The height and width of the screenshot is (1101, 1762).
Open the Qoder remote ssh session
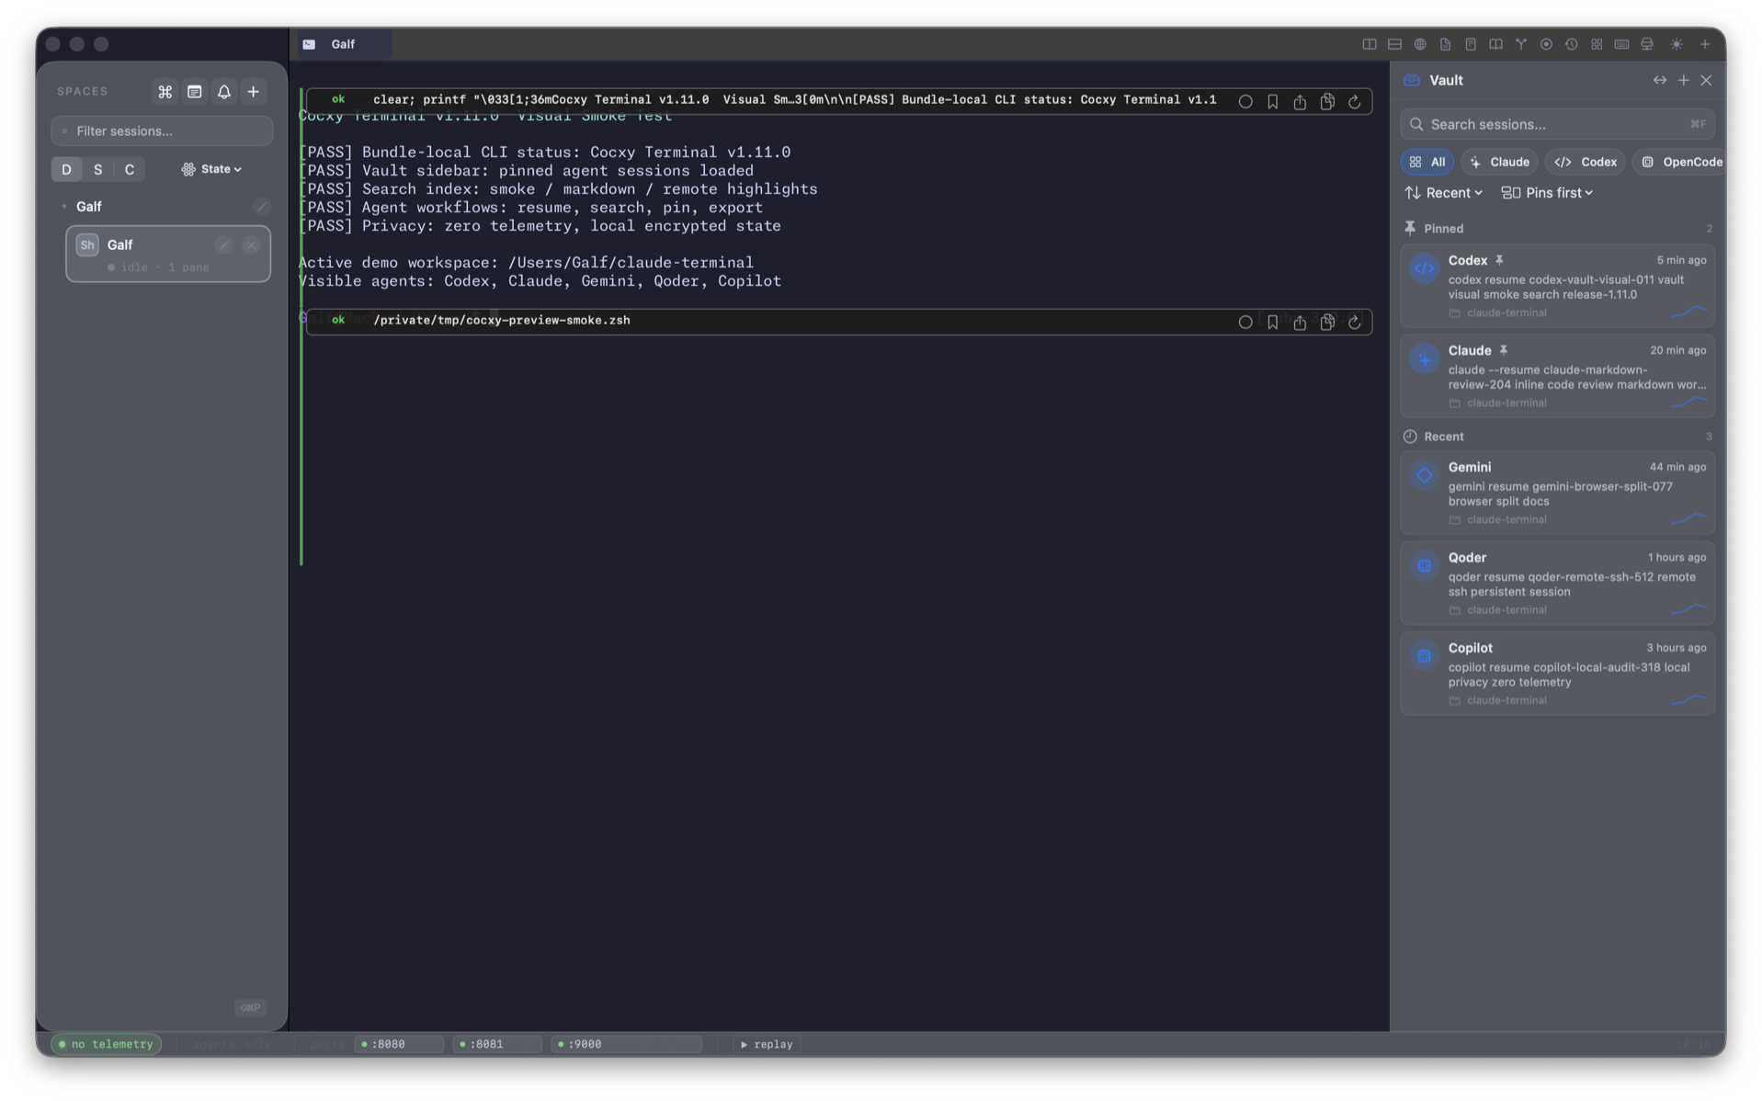(x=1557, y=584)
